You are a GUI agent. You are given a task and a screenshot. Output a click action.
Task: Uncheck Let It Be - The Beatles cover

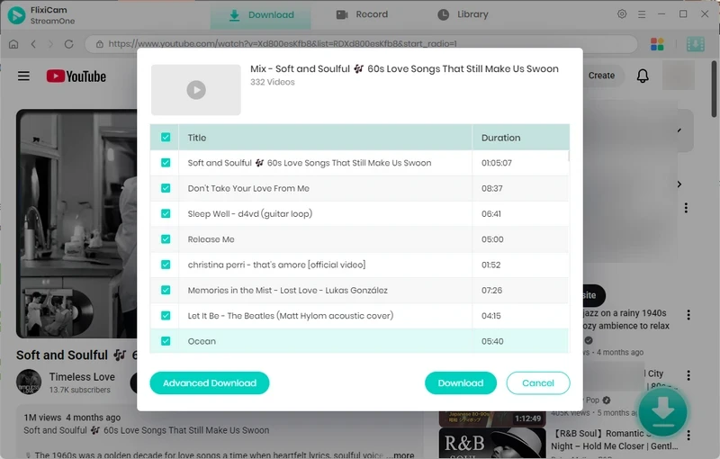[166, 316]
